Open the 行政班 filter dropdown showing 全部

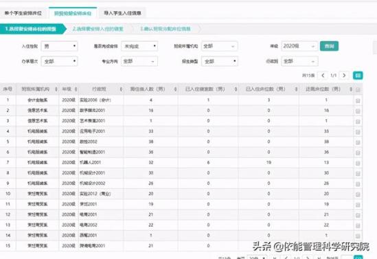click(299, 61)
